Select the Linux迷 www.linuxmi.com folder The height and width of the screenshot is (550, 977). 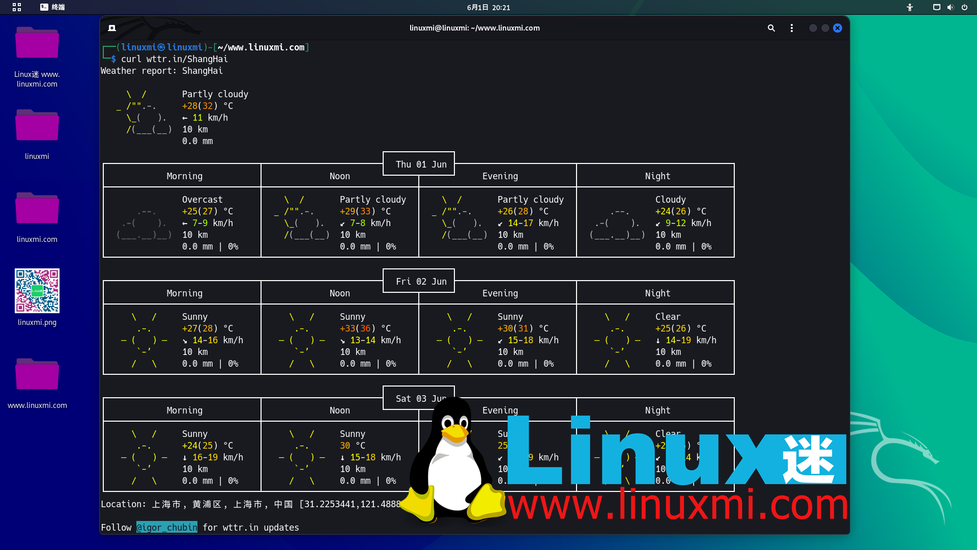(37, 43)
